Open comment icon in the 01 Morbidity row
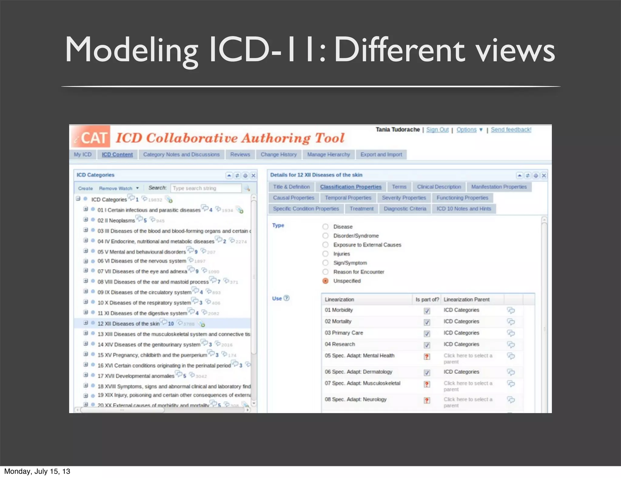Viewport: 621px width, 478px height. click(x=511, y=310)
